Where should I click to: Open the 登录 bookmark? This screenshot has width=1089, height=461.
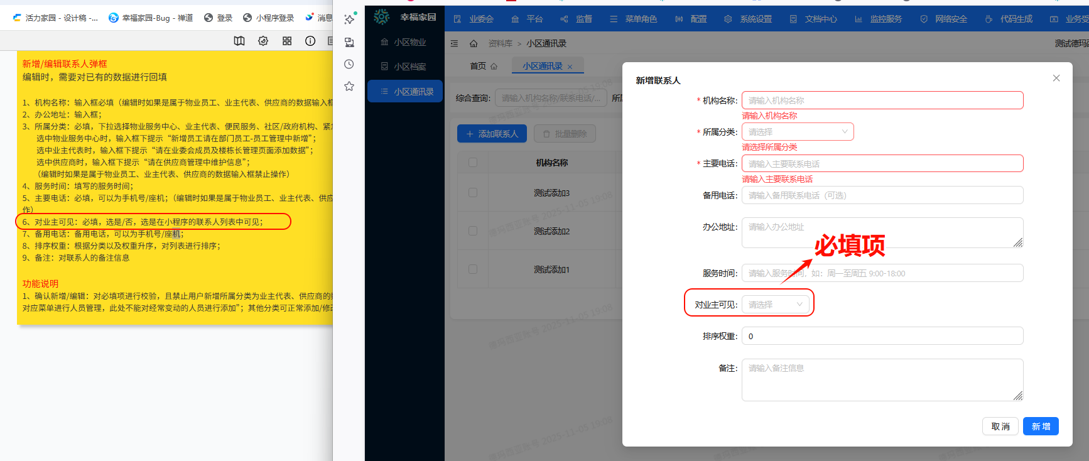pos(219,18)
